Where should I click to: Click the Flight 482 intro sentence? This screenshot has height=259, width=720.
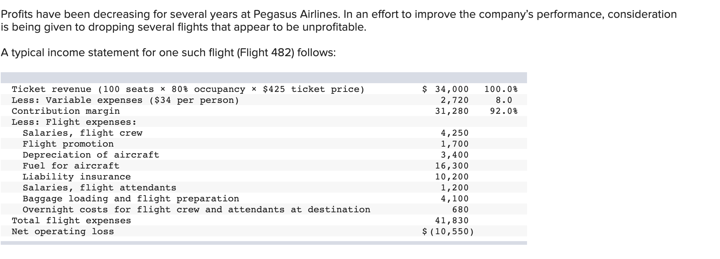(x=168, y=53)
